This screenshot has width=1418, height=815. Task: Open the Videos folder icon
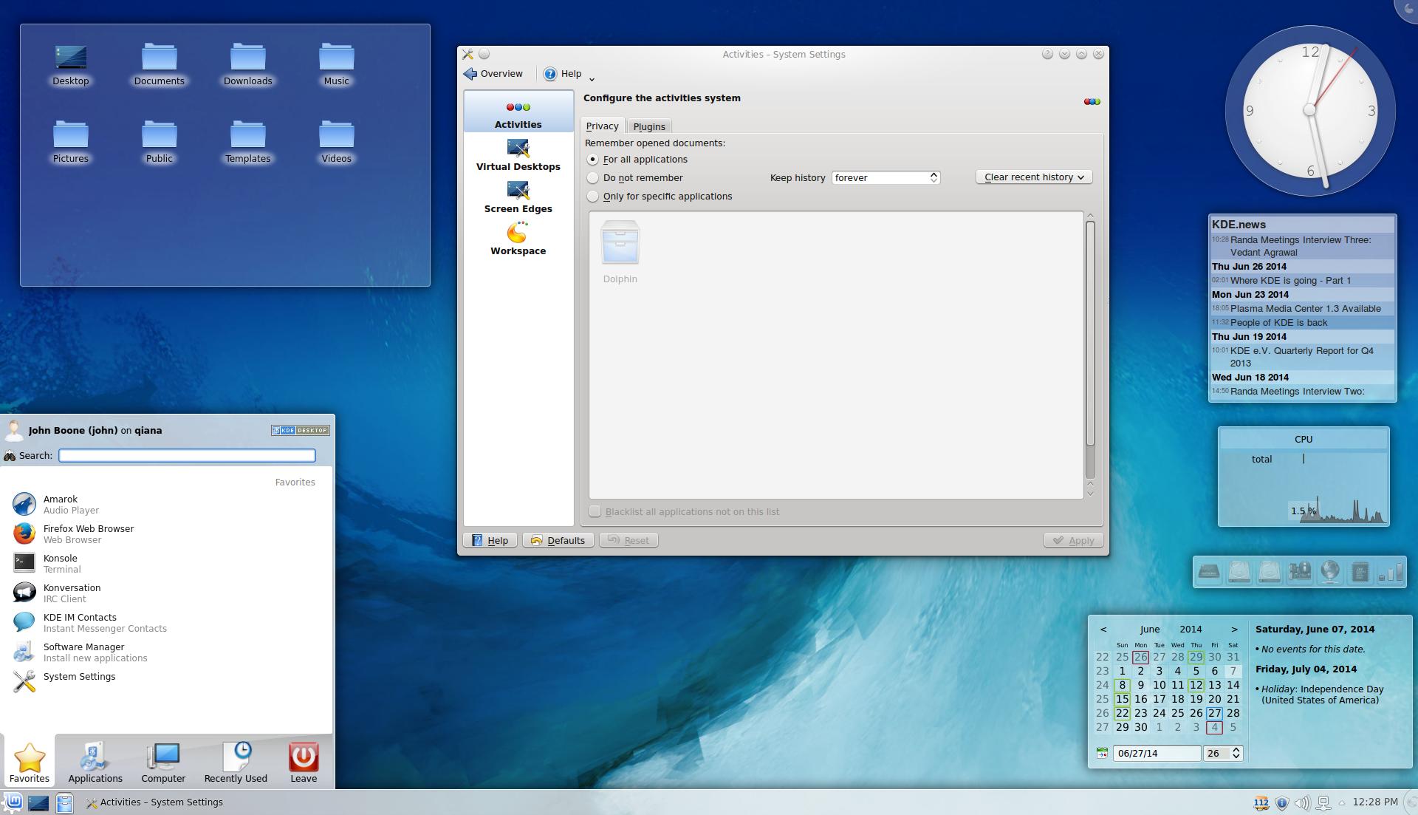336,143
